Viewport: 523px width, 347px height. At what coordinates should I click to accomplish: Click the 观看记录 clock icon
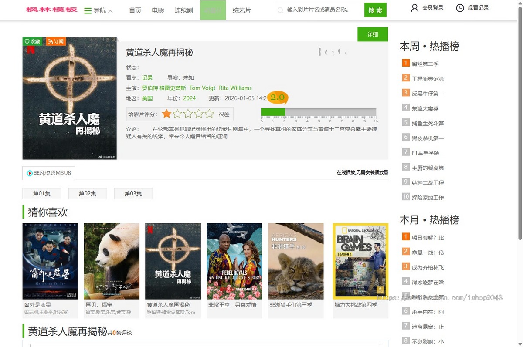click(x=460, y=8)
